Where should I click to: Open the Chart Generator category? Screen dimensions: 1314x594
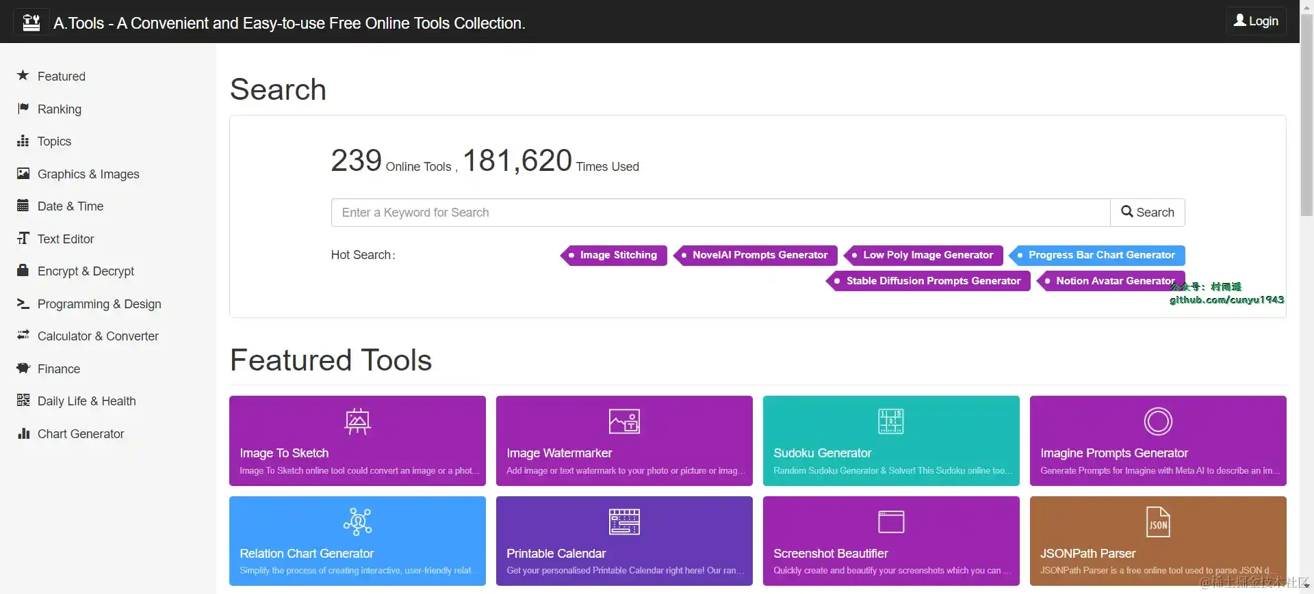81,433
